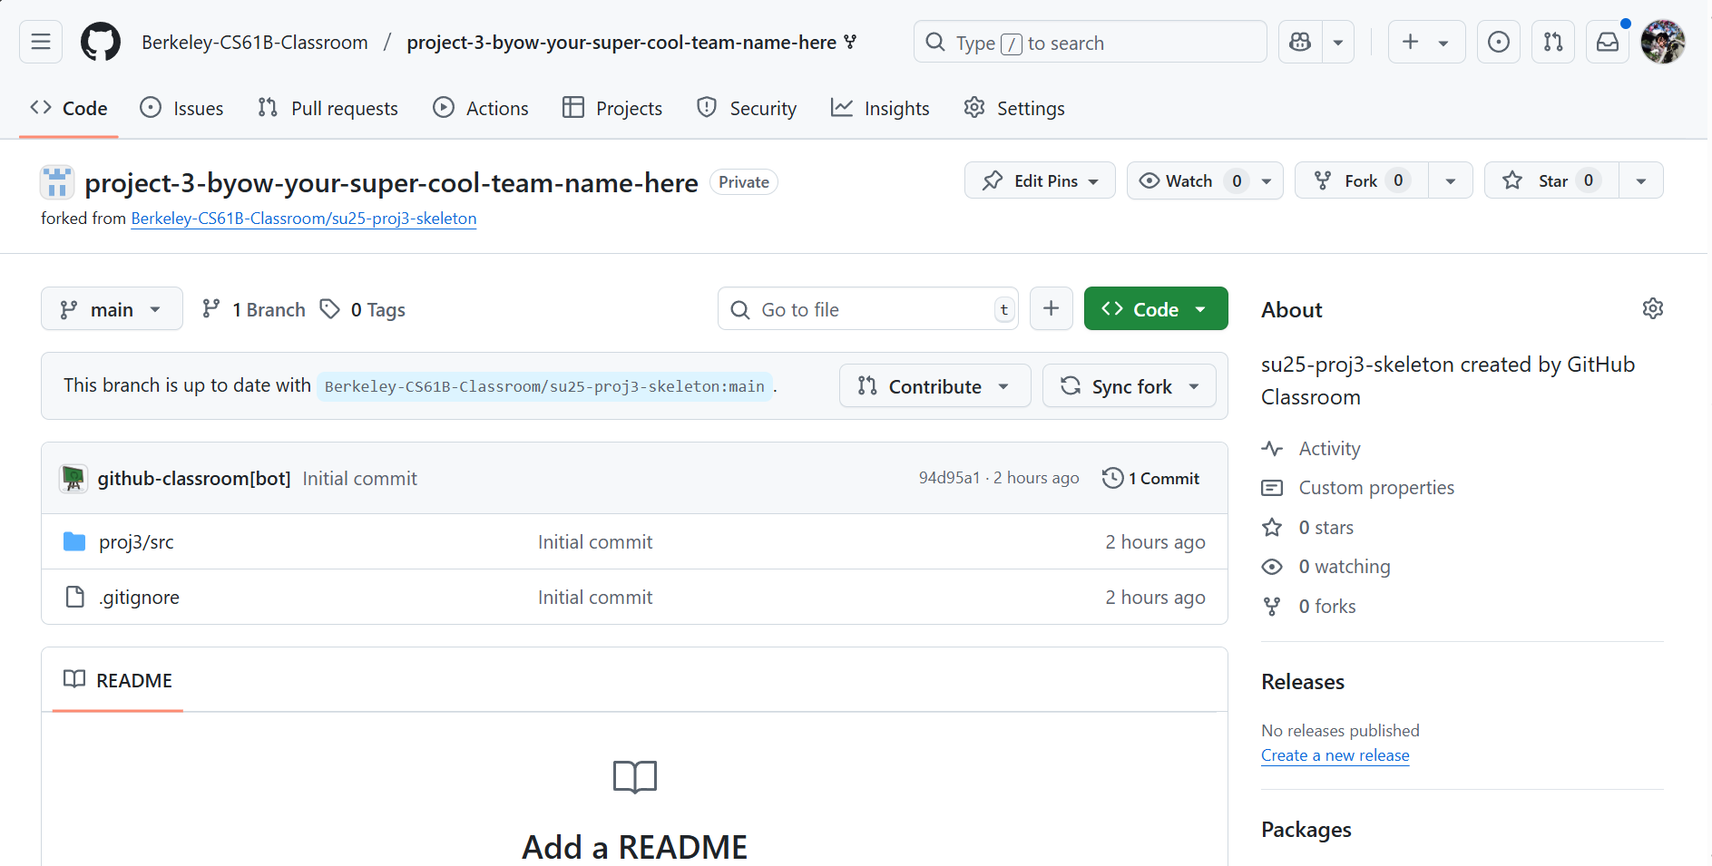Open the inbox notifications icon

pyautogui.click(x=1607, y=42)
